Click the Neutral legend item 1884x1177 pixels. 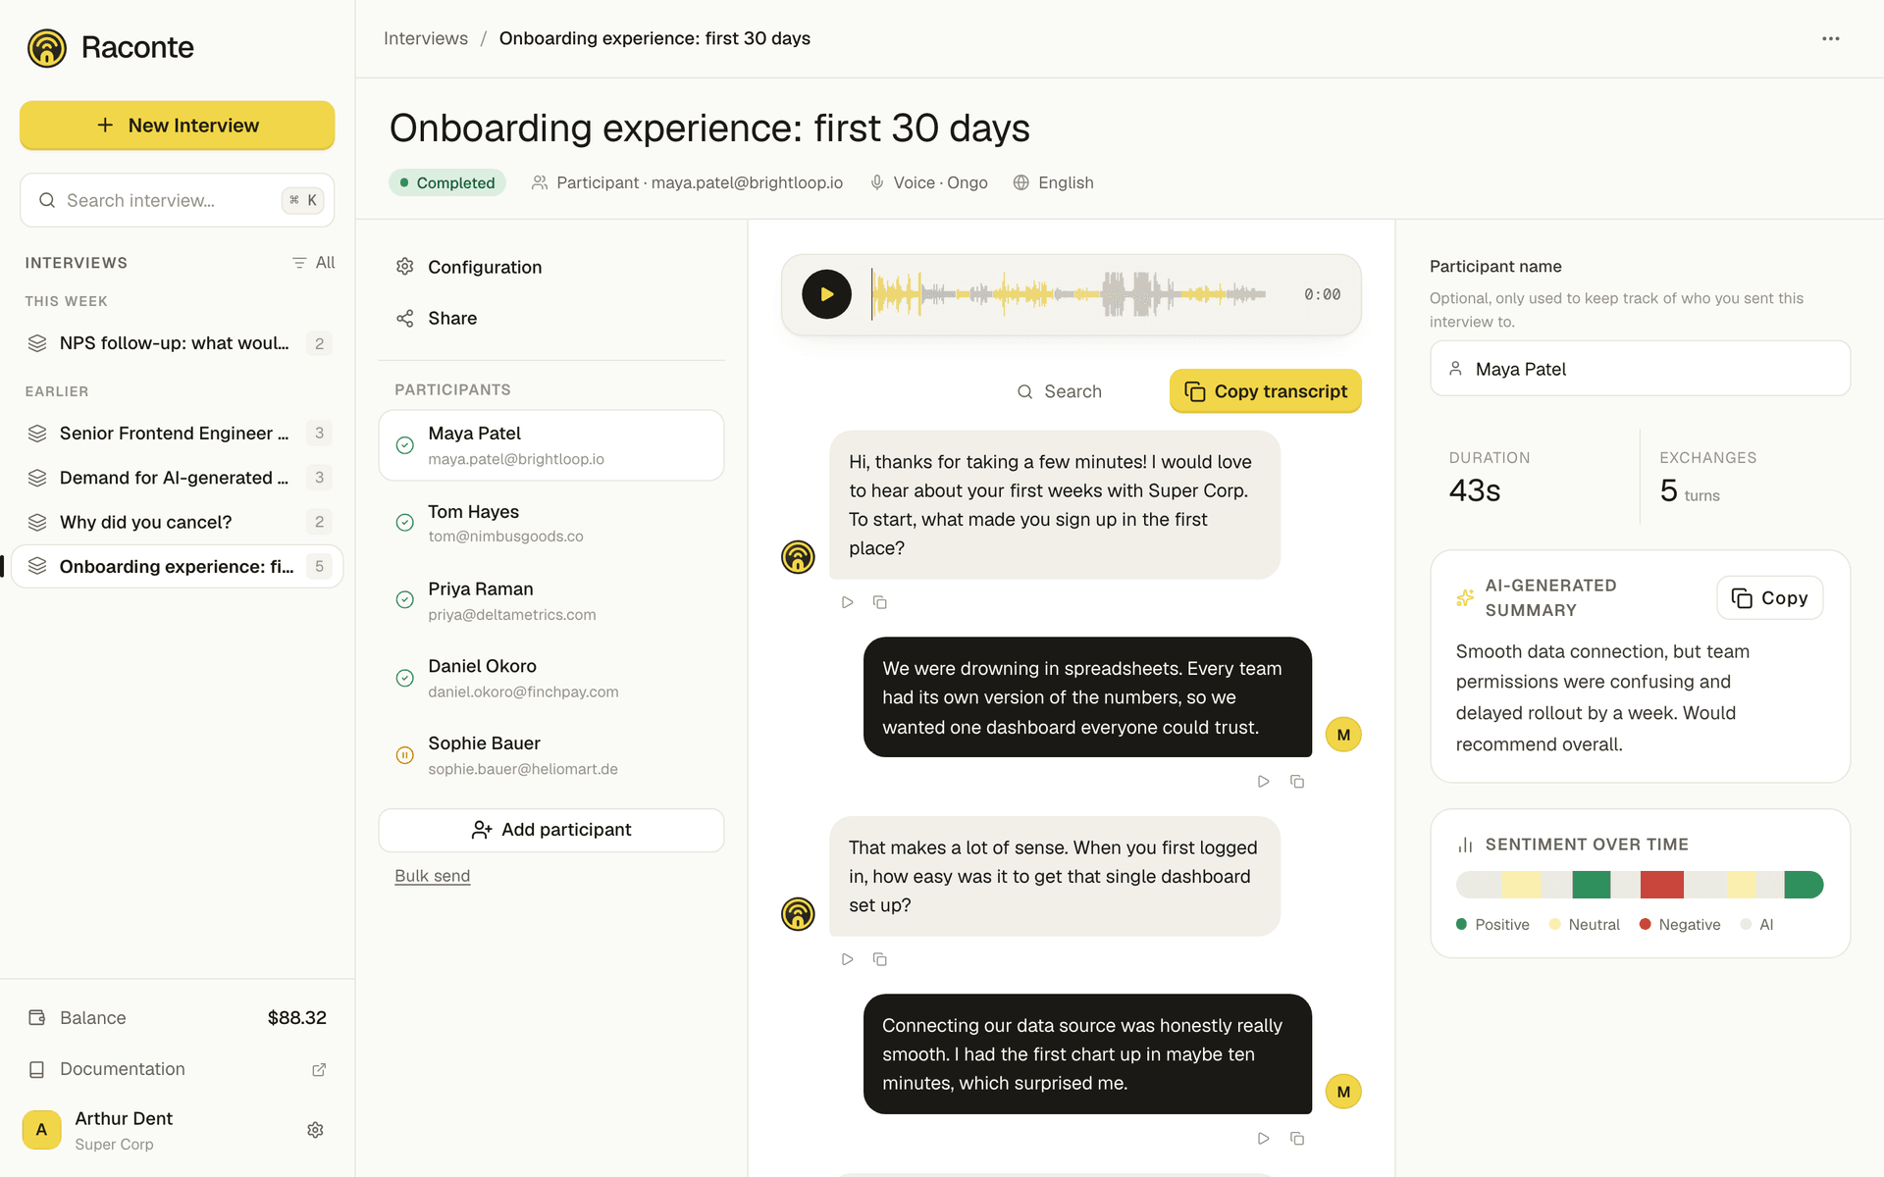[x=1585, y=925]
